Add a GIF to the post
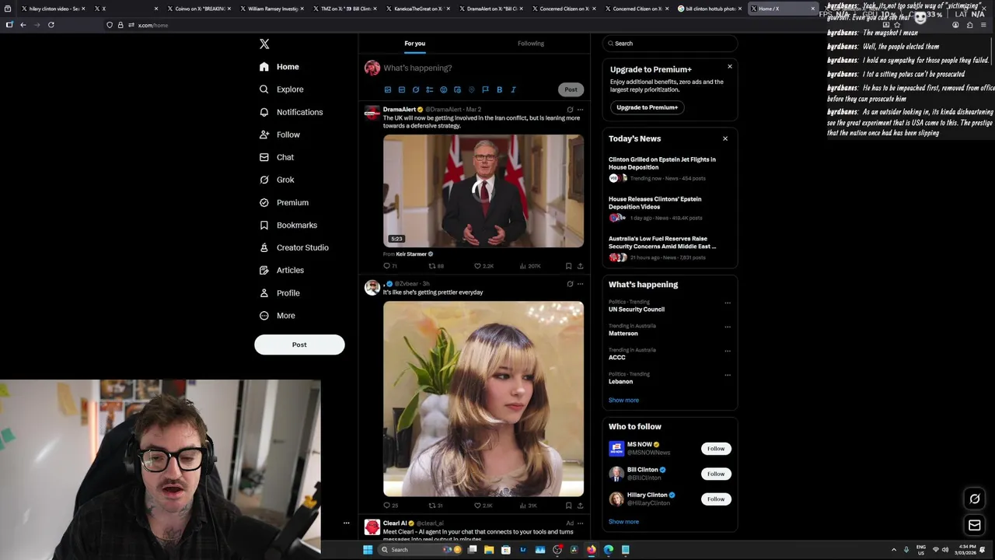The height and width of the screenshot is (560, 995). coord(402,89)
